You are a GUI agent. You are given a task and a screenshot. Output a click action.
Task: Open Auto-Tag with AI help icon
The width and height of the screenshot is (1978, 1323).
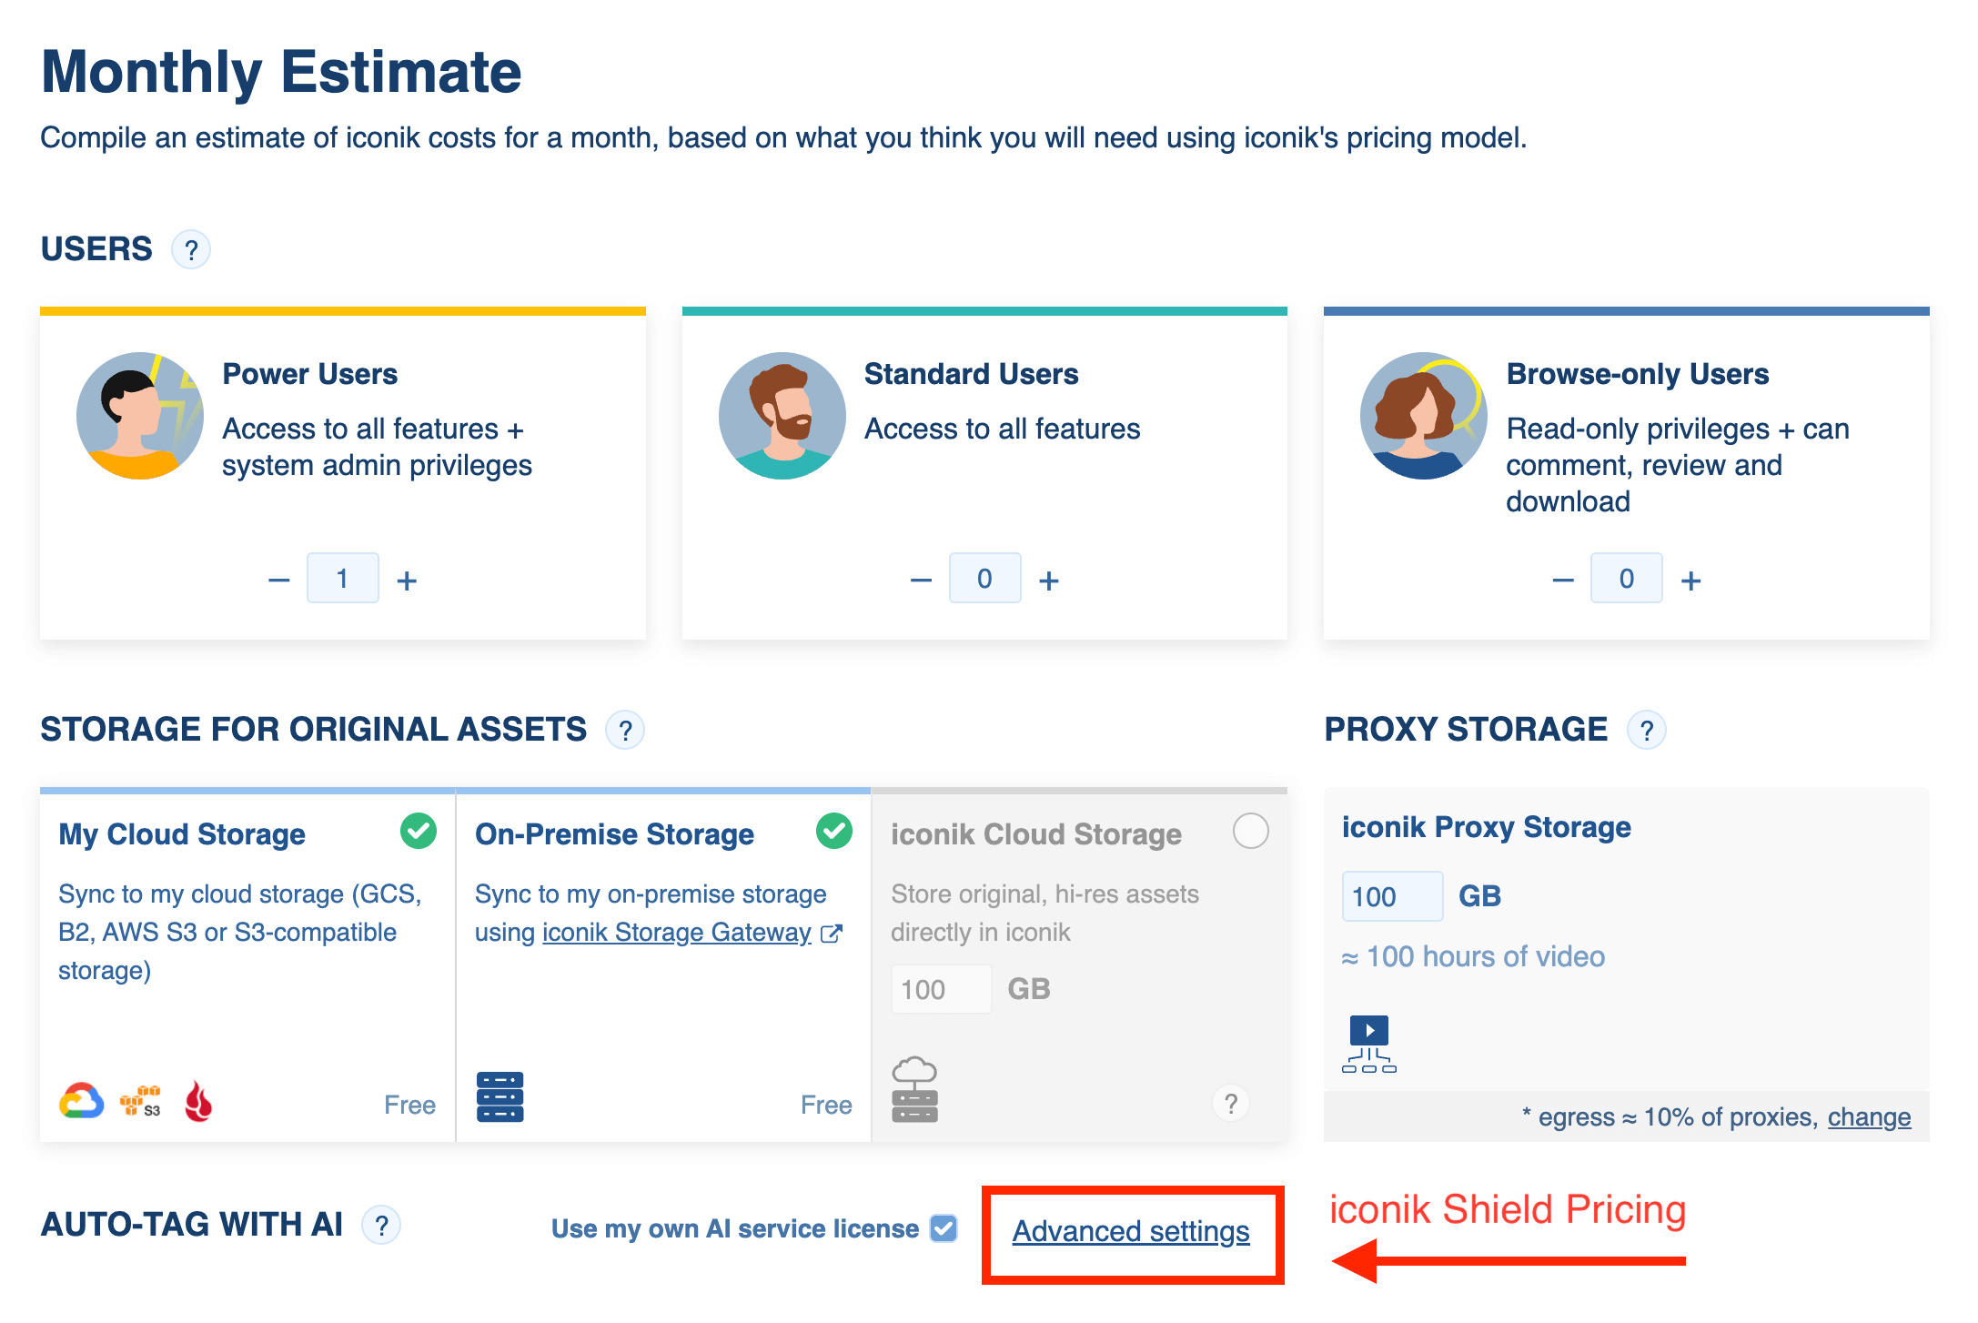coord(382,1226)
